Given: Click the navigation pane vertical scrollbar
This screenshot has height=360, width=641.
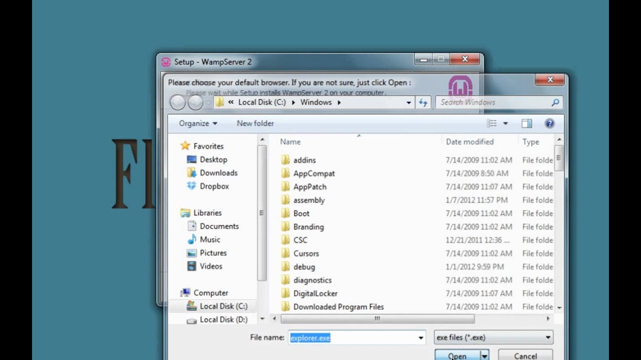Looking at the screenshot, I should coord(262,212).
